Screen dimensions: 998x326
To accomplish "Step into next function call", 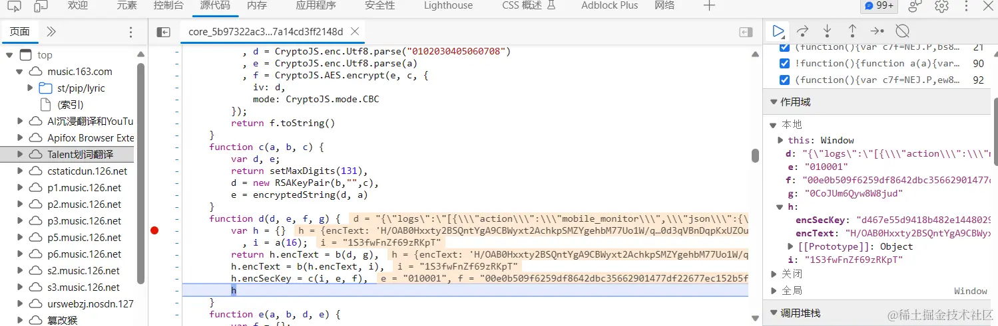I will pos(828,31).
